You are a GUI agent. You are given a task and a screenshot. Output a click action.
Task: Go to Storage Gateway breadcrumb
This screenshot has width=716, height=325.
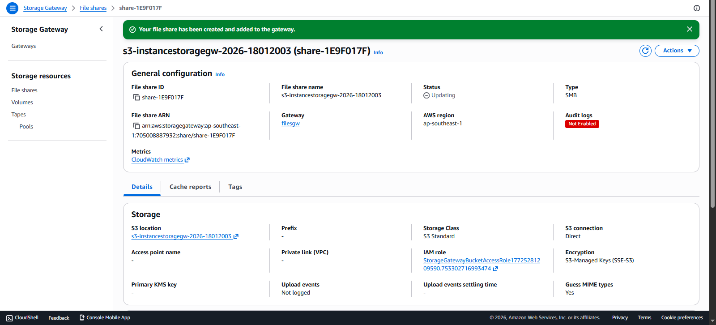(x=45, y=8)
